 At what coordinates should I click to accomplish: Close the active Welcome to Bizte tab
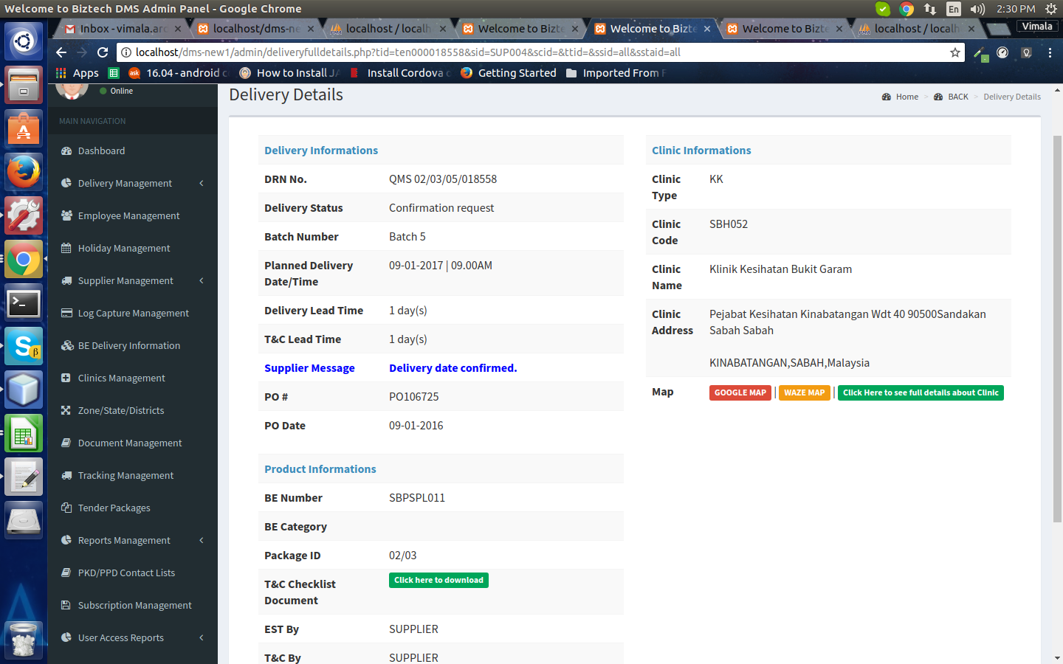[x=707, y=29]
